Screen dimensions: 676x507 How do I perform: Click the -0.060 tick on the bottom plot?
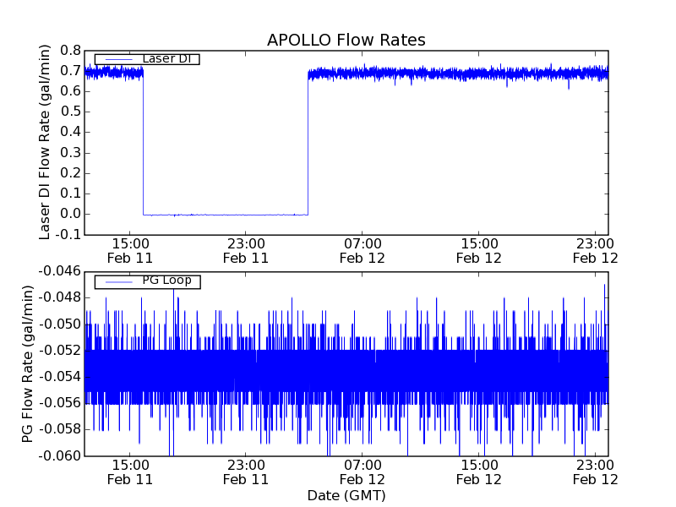tap(57, 456)
